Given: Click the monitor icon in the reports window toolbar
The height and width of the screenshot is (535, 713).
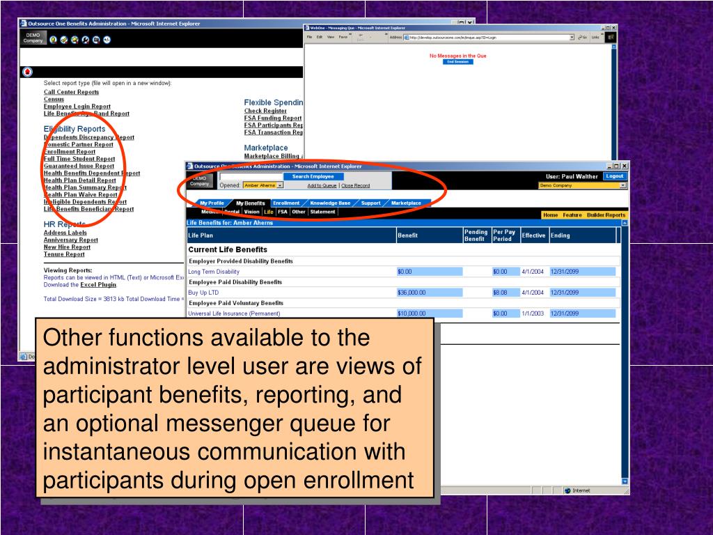Looking at the screenshot, I should [x=96, y=40].
